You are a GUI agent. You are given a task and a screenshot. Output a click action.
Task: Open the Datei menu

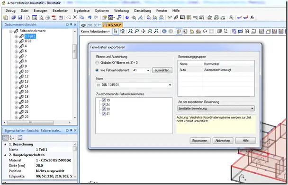coord(25,10)
